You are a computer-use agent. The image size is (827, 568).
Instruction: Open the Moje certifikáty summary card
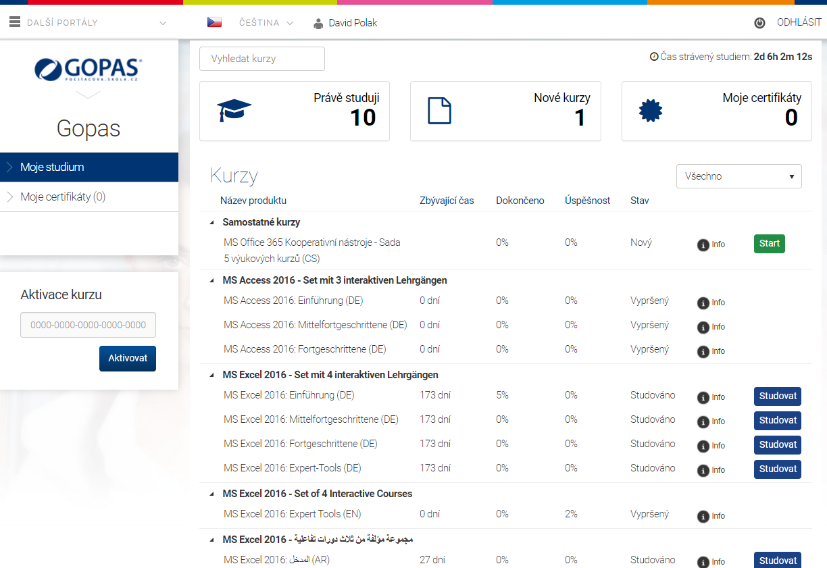[717, 111]
